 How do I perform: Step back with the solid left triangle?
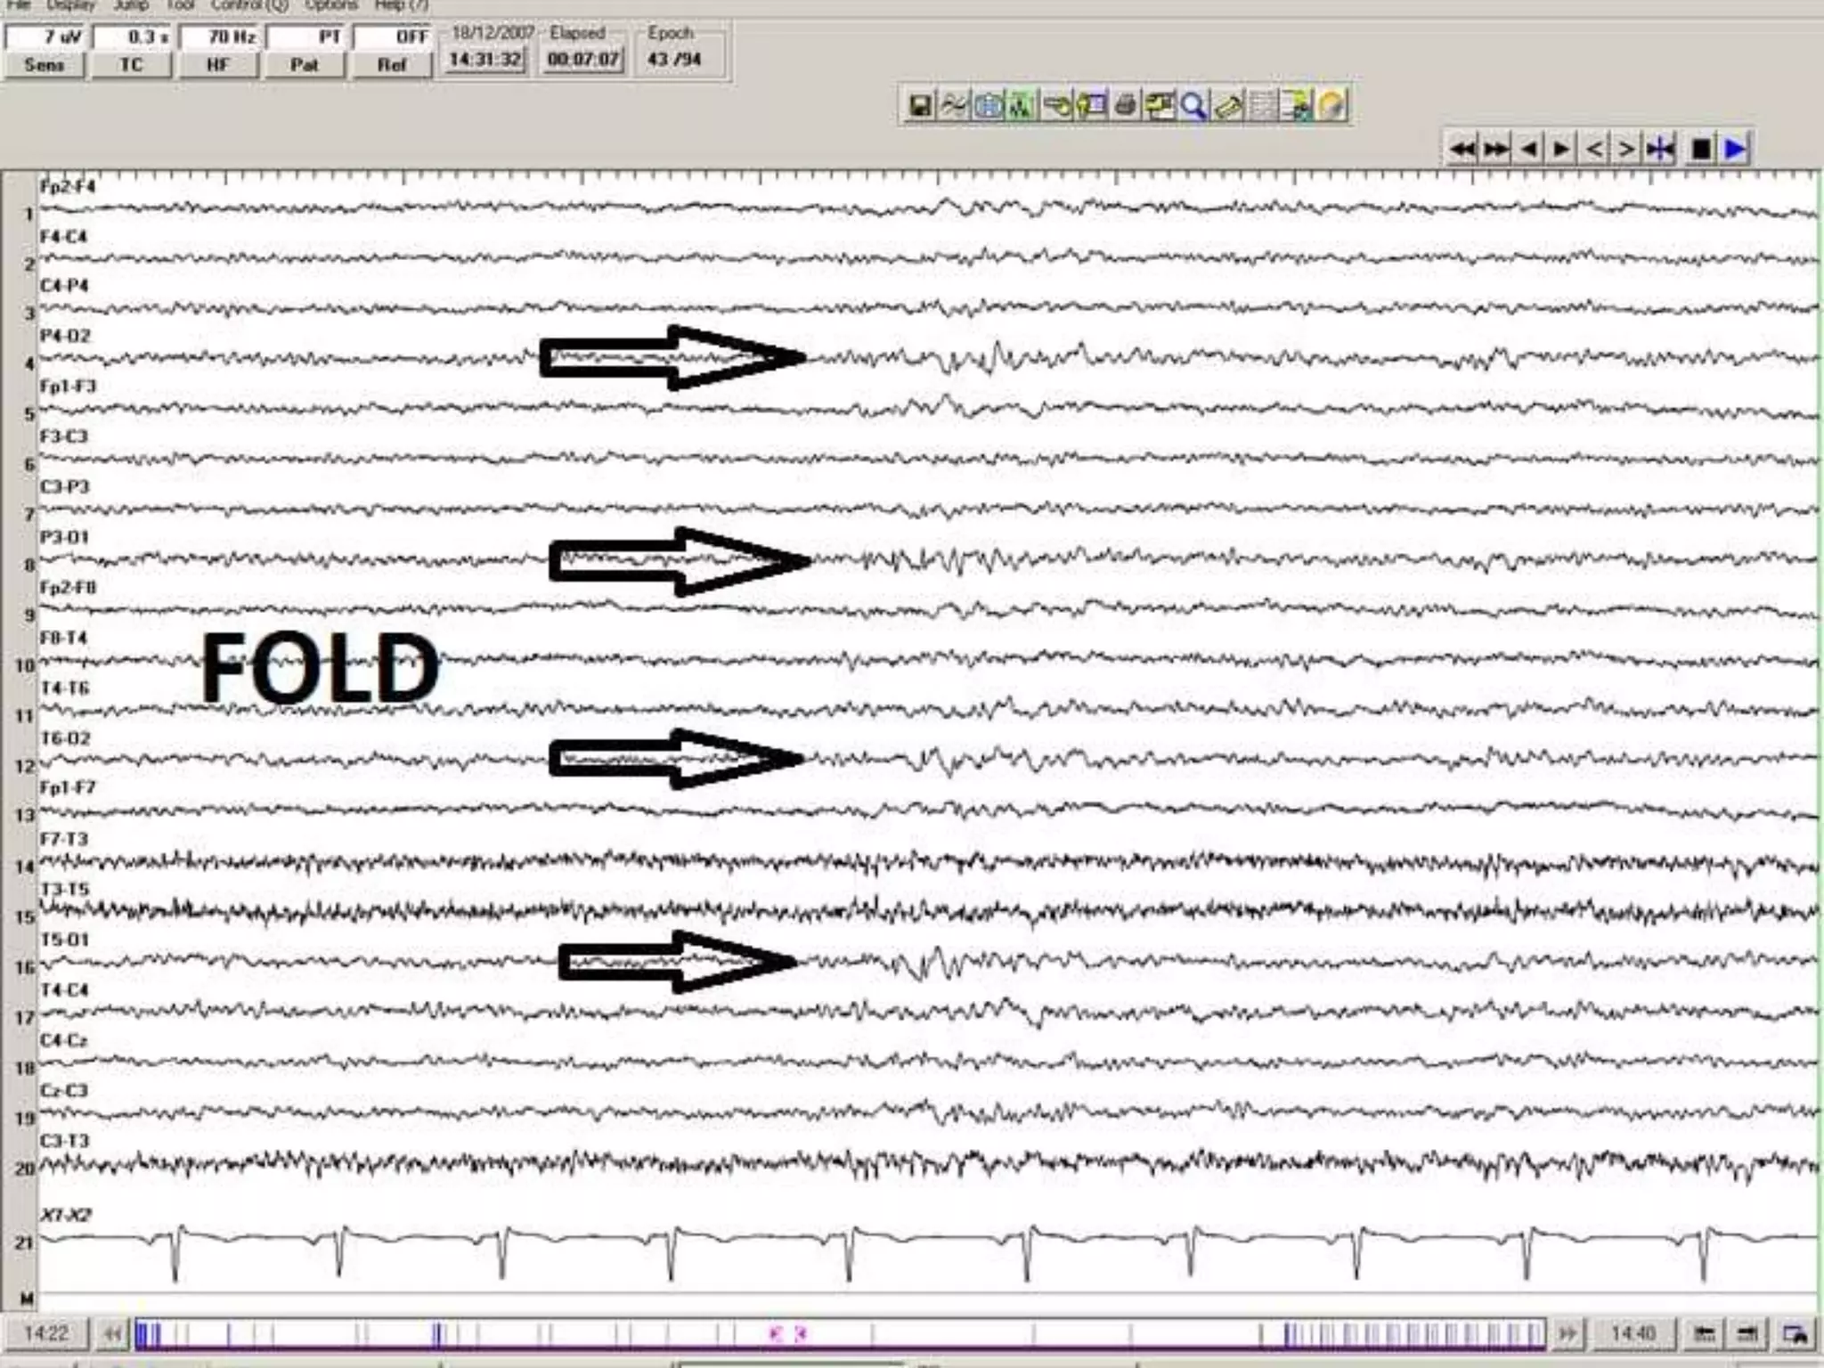1529,149
